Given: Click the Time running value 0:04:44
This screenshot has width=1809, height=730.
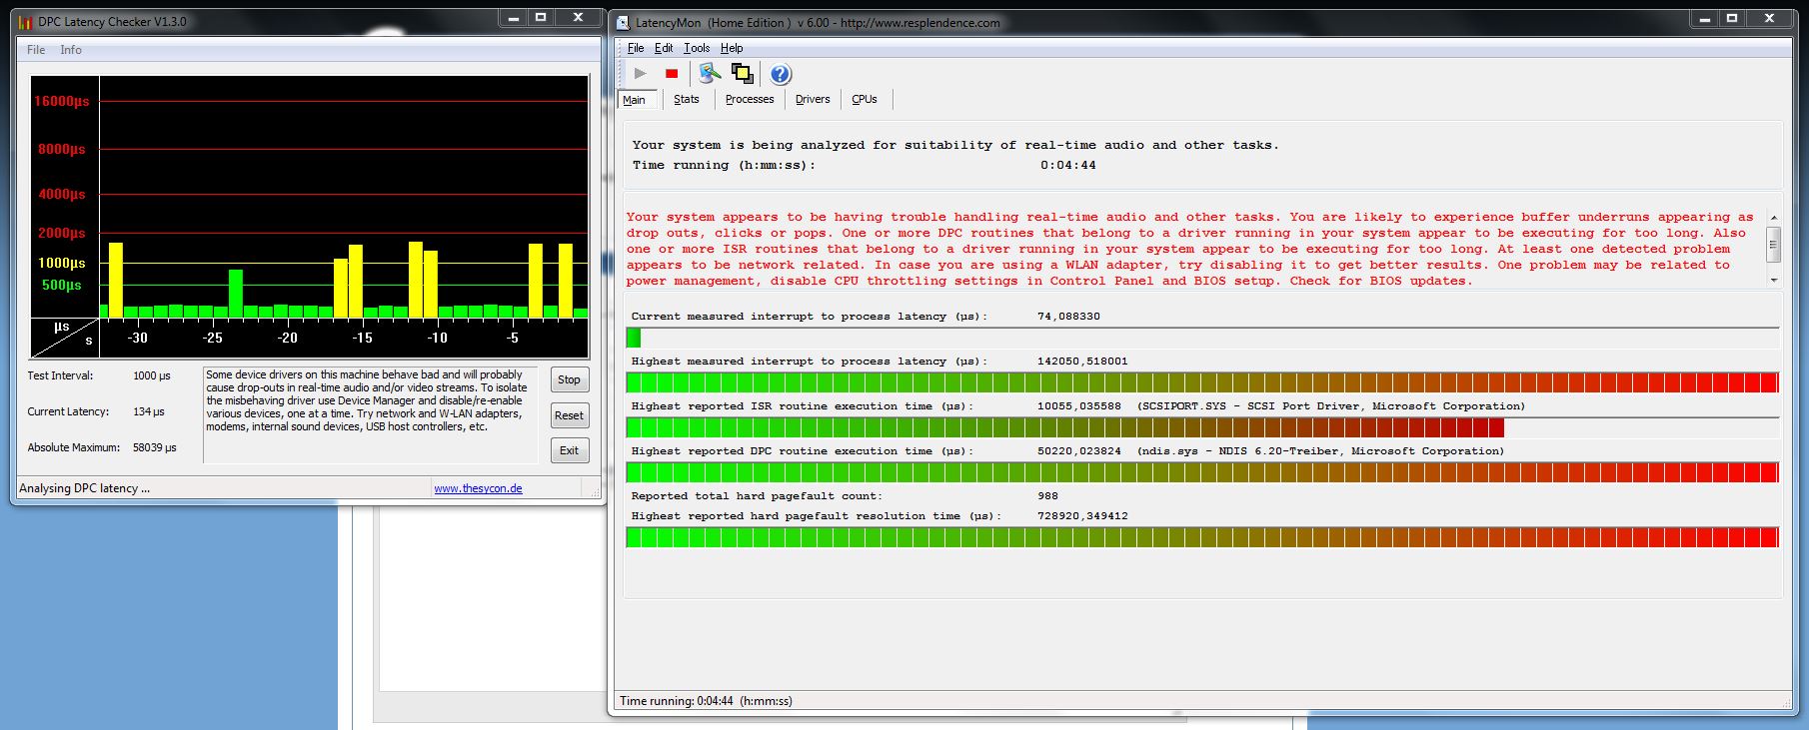Looking at the screenshot, I should pyautogui.click(x=1067, y=165).
